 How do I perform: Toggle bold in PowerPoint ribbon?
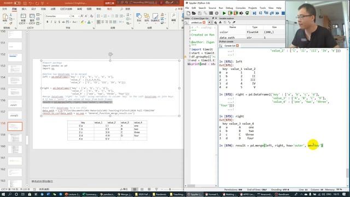click(48, 22)
